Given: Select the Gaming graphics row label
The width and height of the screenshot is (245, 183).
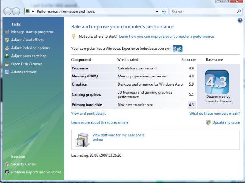Looking at the screenshot, I should tap(87, 94).
